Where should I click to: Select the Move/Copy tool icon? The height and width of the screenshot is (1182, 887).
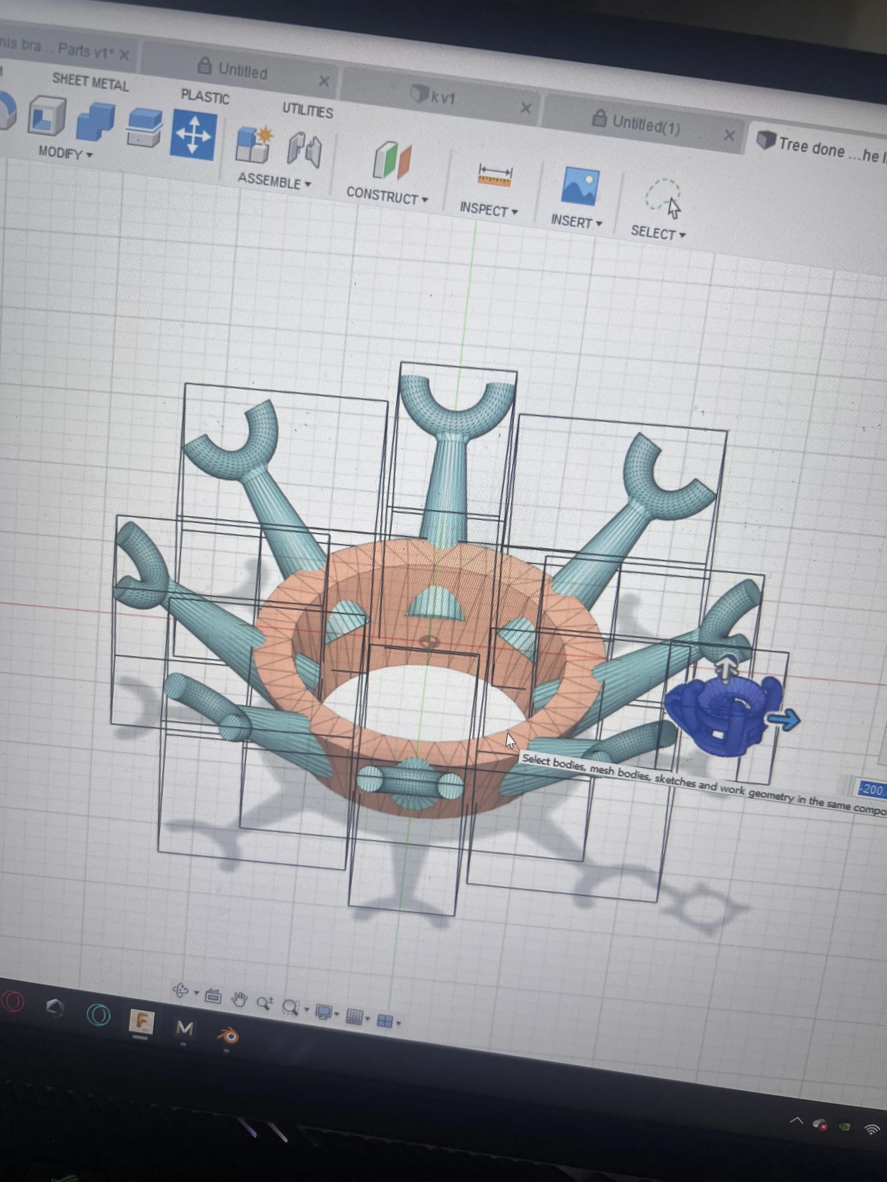point(193,135)
